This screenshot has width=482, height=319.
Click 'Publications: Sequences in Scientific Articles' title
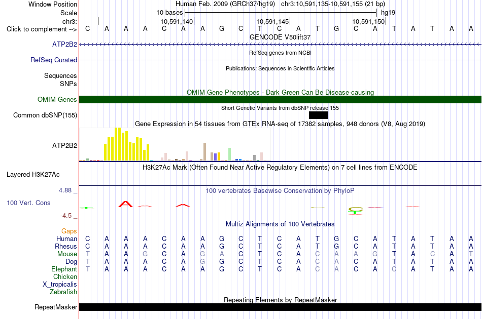click(280, 68)
